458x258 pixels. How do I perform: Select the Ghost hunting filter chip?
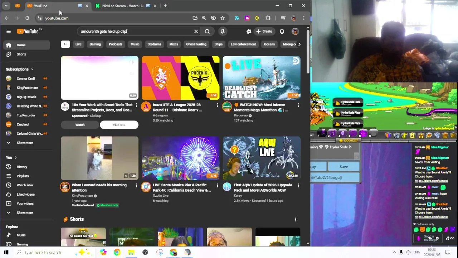[x=196, y=44]
